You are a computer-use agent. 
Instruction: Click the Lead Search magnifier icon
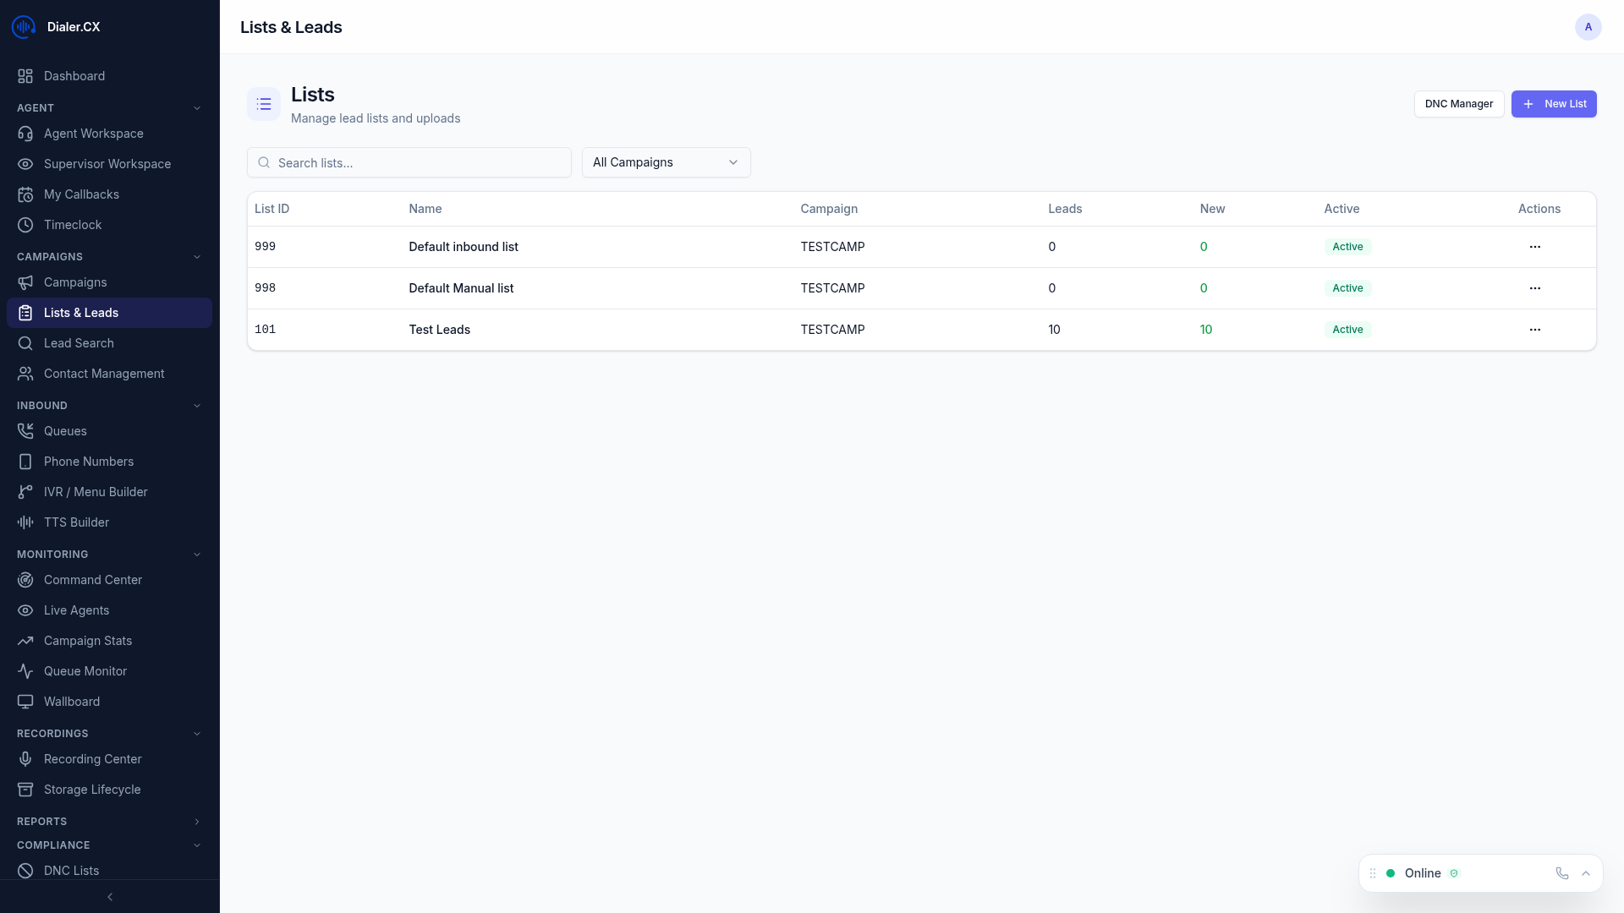[x=25, y=343]
